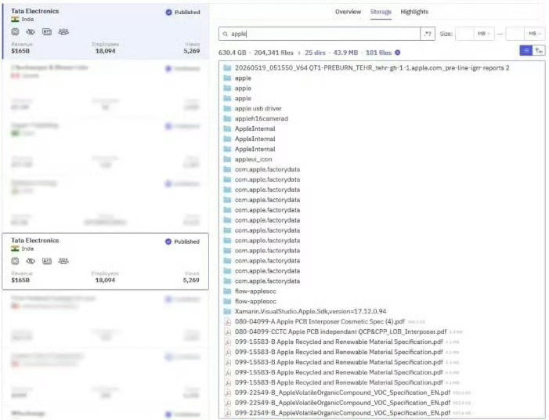Click the crossed-eye icon on the highlighted Tata card
The height and width of the screenshot is (420, 549).
pyautogui.click(x=31, y=32)
